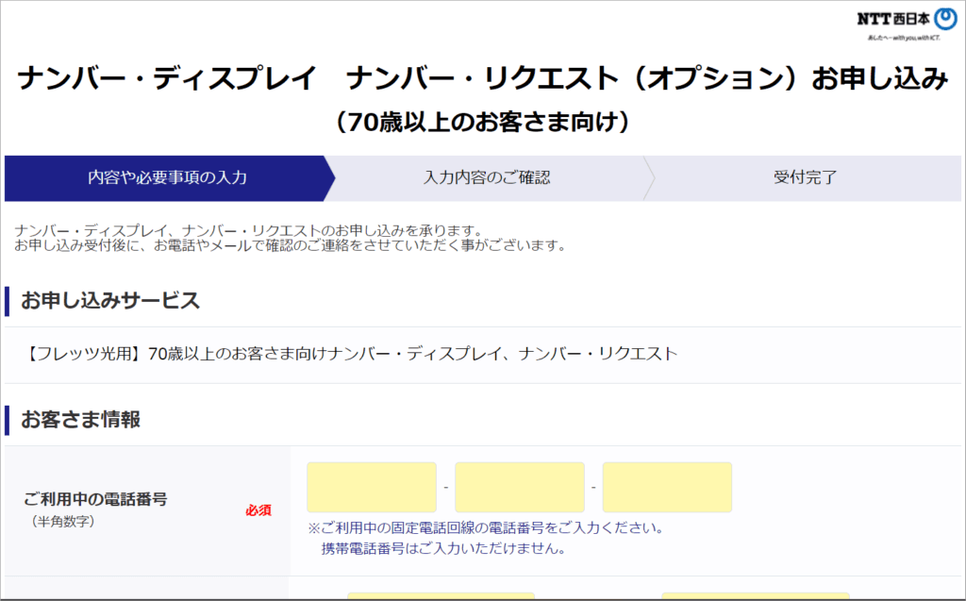Click the note about 固定電話回線の電話番号

(486, 527)
